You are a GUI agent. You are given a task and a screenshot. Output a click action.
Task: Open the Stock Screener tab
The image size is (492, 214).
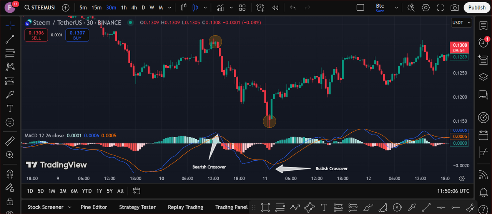(45, 207)
